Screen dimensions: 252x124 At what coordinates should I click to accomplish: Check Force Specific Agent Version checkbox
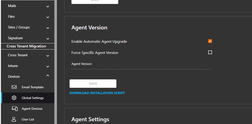coord(210,52)
